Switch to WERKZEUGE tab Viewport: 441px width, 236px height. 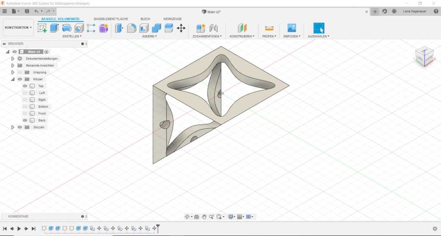tap(172, 19)
